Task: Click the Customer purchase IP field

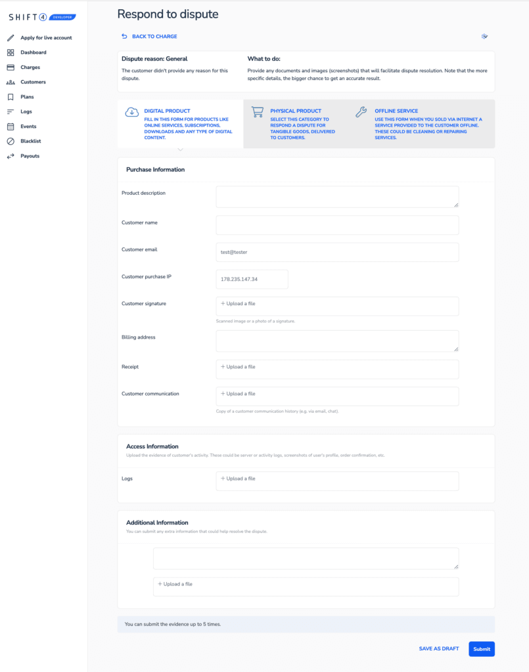Action: [x=252, y=279]
